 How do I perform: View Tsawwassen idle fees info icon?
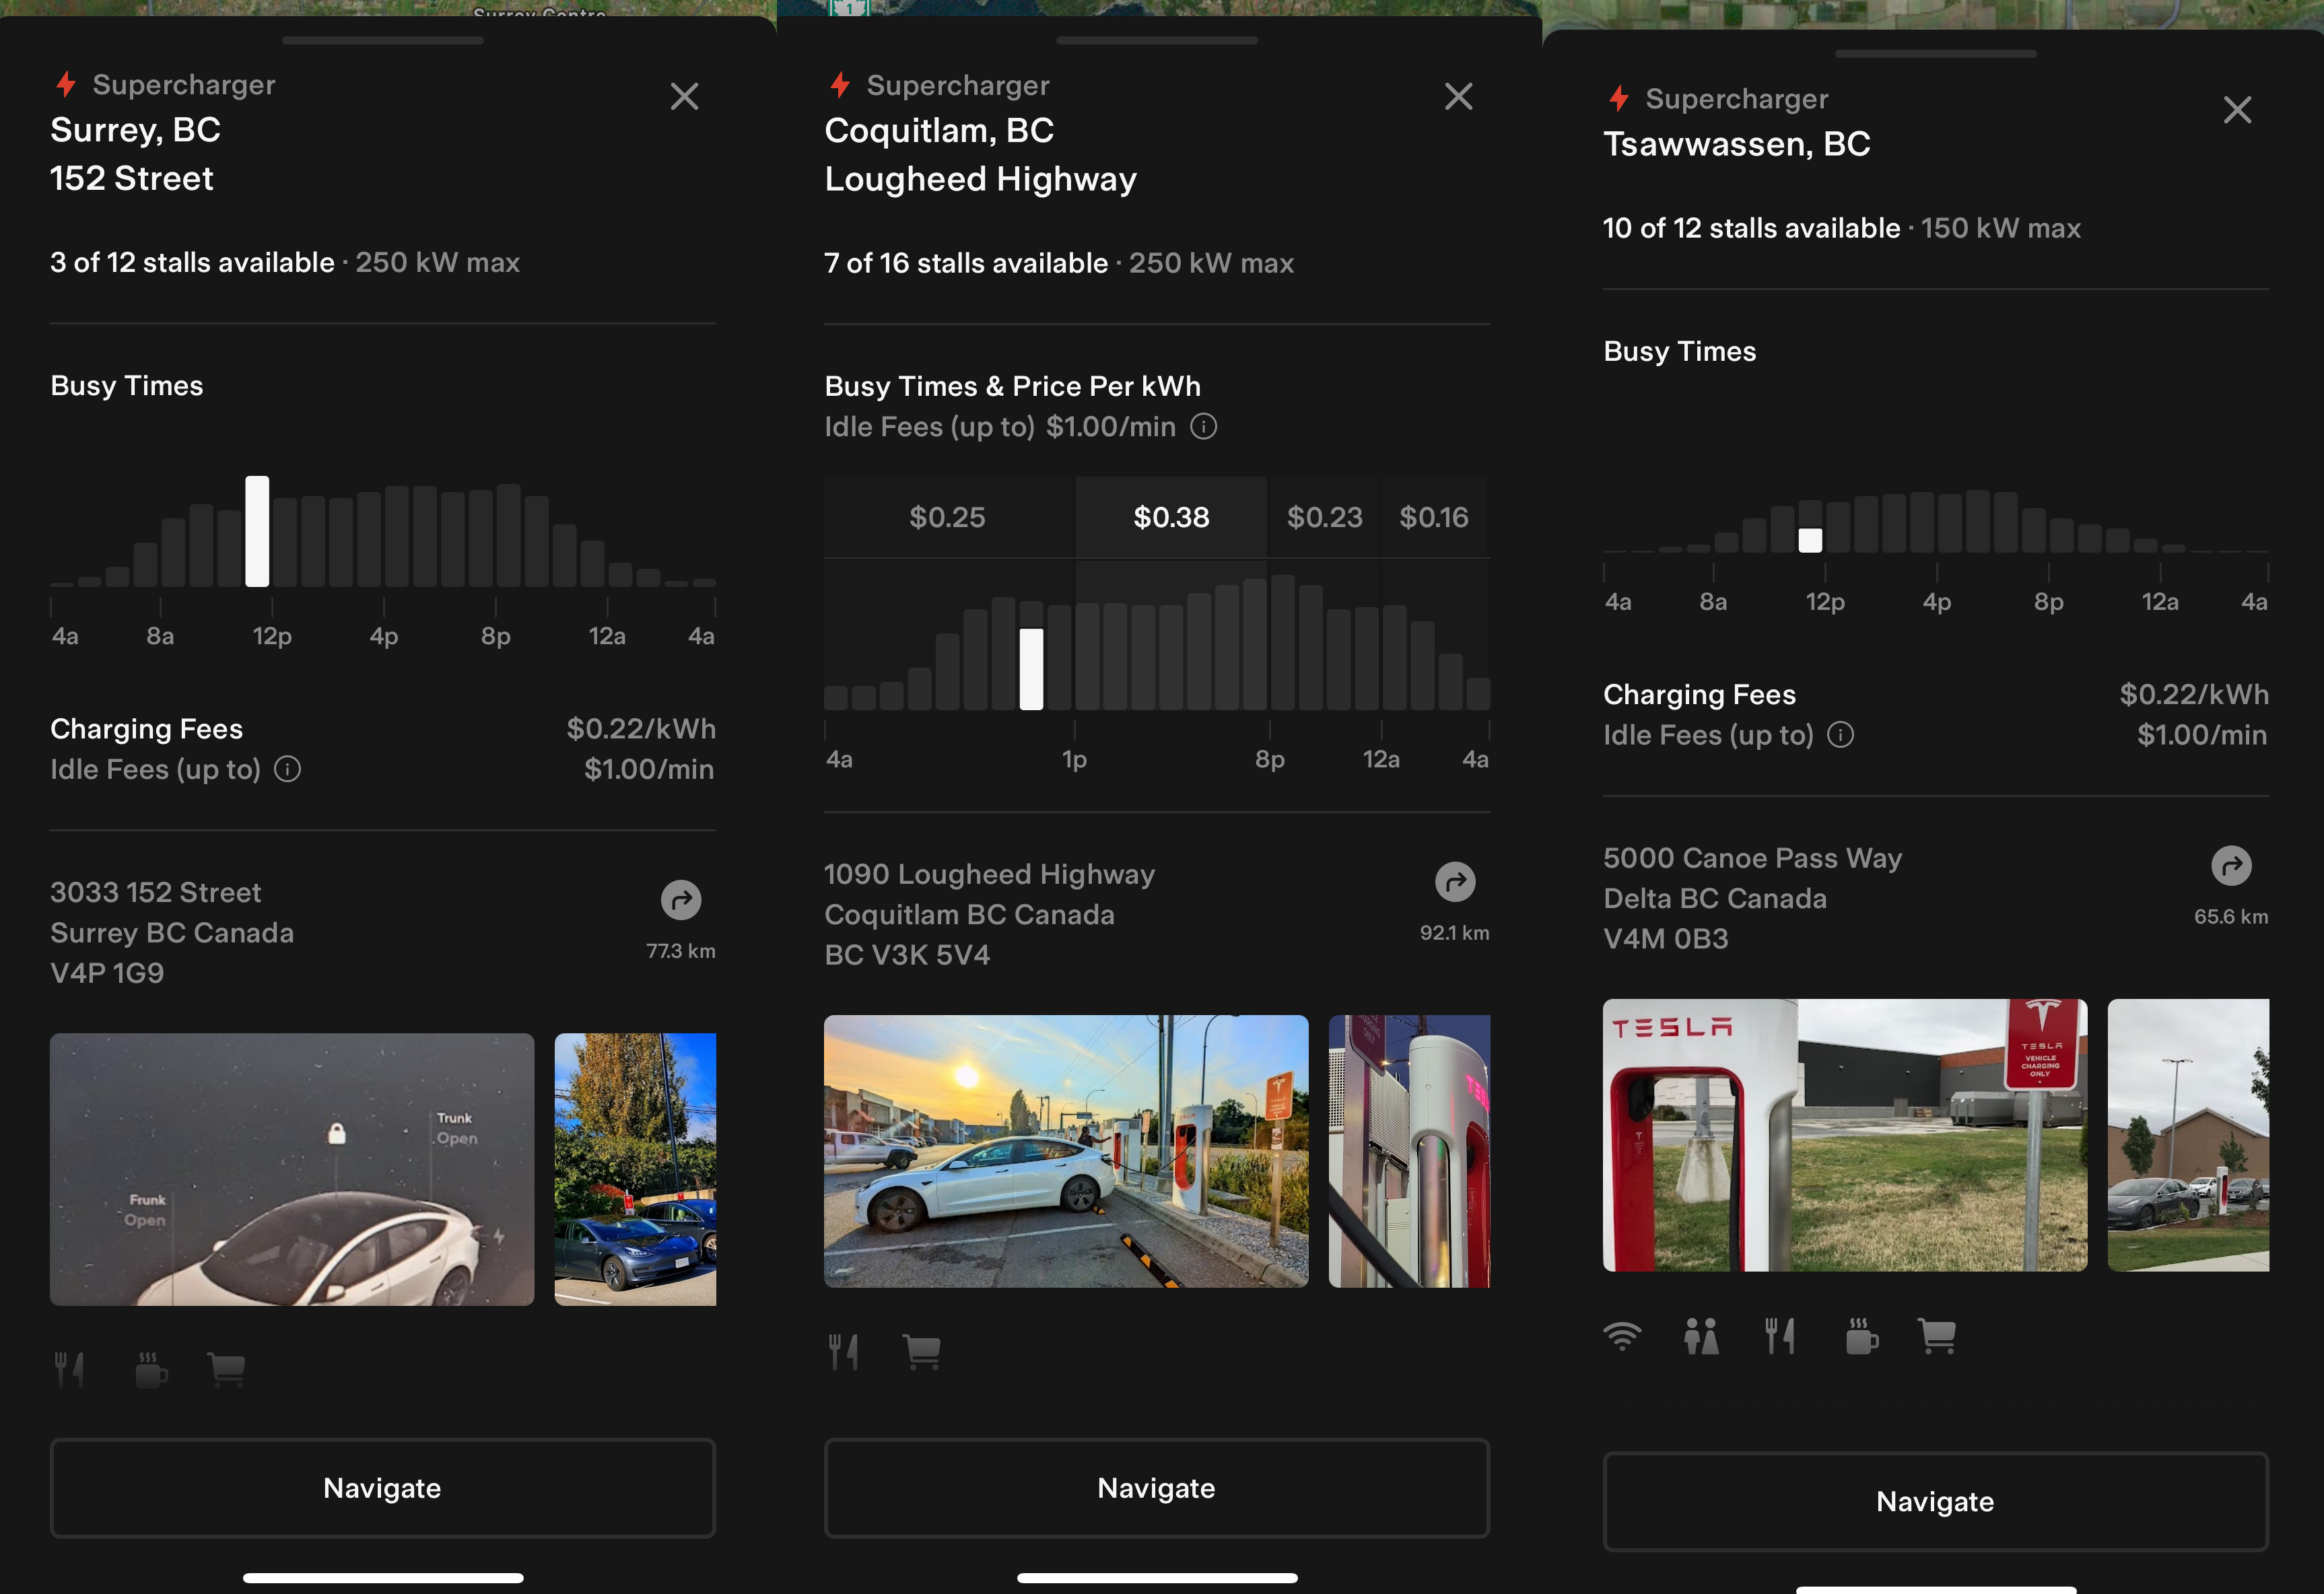coord(1840,735)
